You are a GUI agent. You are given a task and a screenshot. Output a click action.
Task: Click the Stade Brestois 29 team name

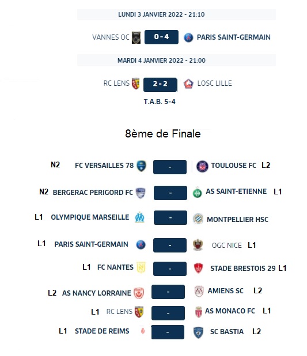point(243,269)
